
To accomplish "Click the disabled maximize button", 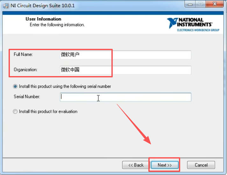I will point(201,4).
